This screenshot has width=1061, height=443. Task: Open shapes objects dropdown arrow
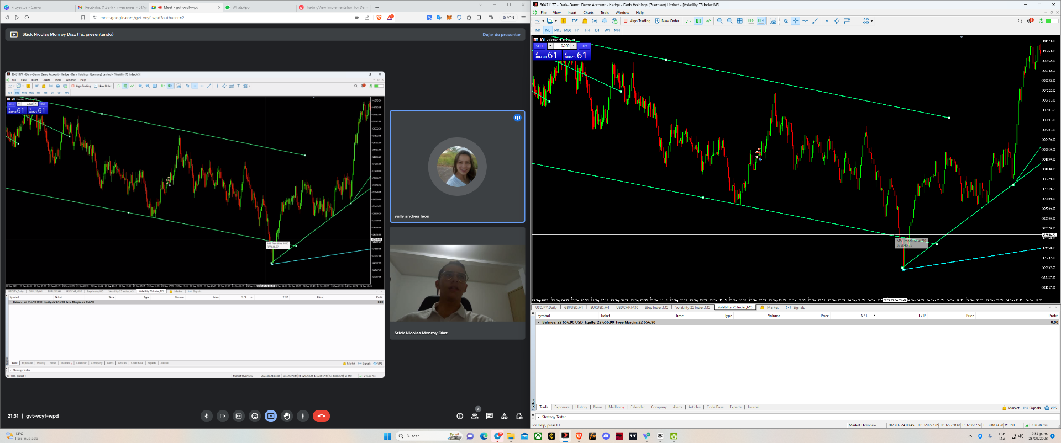(x=871, y=21)
